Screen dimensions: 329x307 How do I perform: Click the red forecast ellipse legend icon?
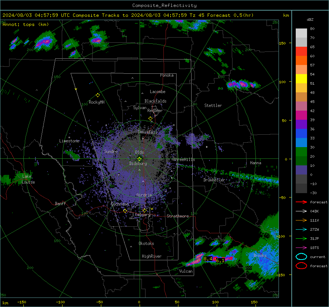click(x=301, y=266)
